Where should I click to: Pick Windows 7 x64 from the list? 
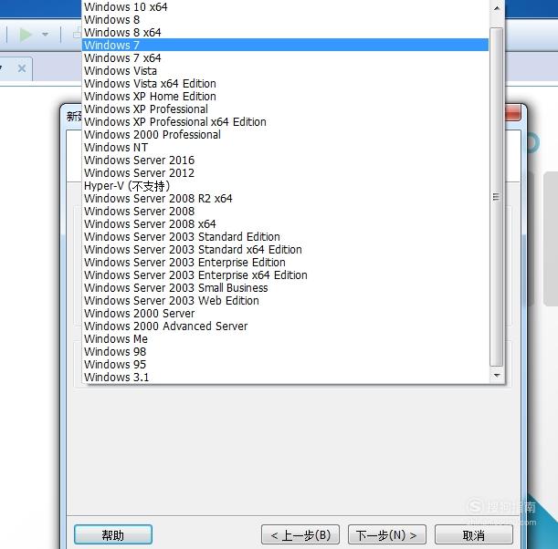[x=286, y=58]
